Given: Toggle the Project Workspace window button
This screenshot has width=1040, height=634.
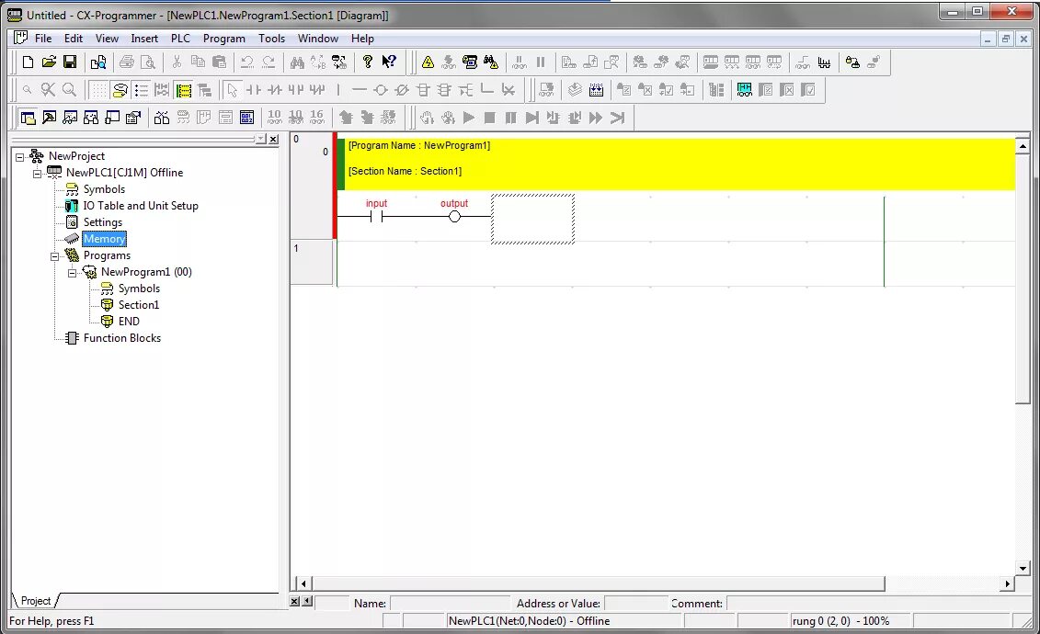Looking at the screenshot, I should point(28,118).
